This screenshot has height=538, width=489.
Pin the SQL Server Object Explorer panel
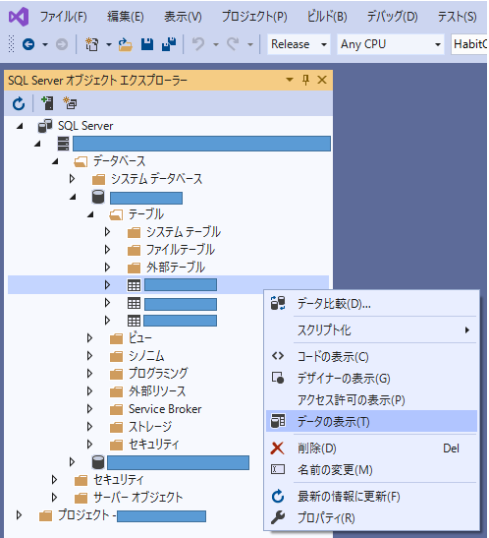pyautogui.click(x=305, y=81)
